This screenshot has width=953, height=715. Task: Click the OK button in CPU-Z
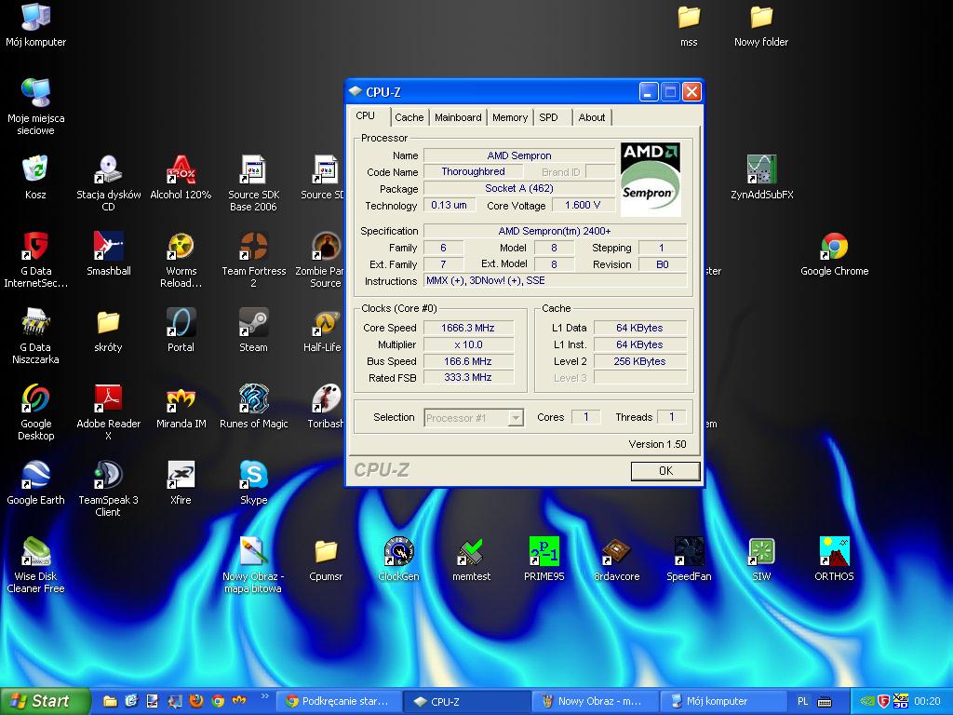click(664, 471)
